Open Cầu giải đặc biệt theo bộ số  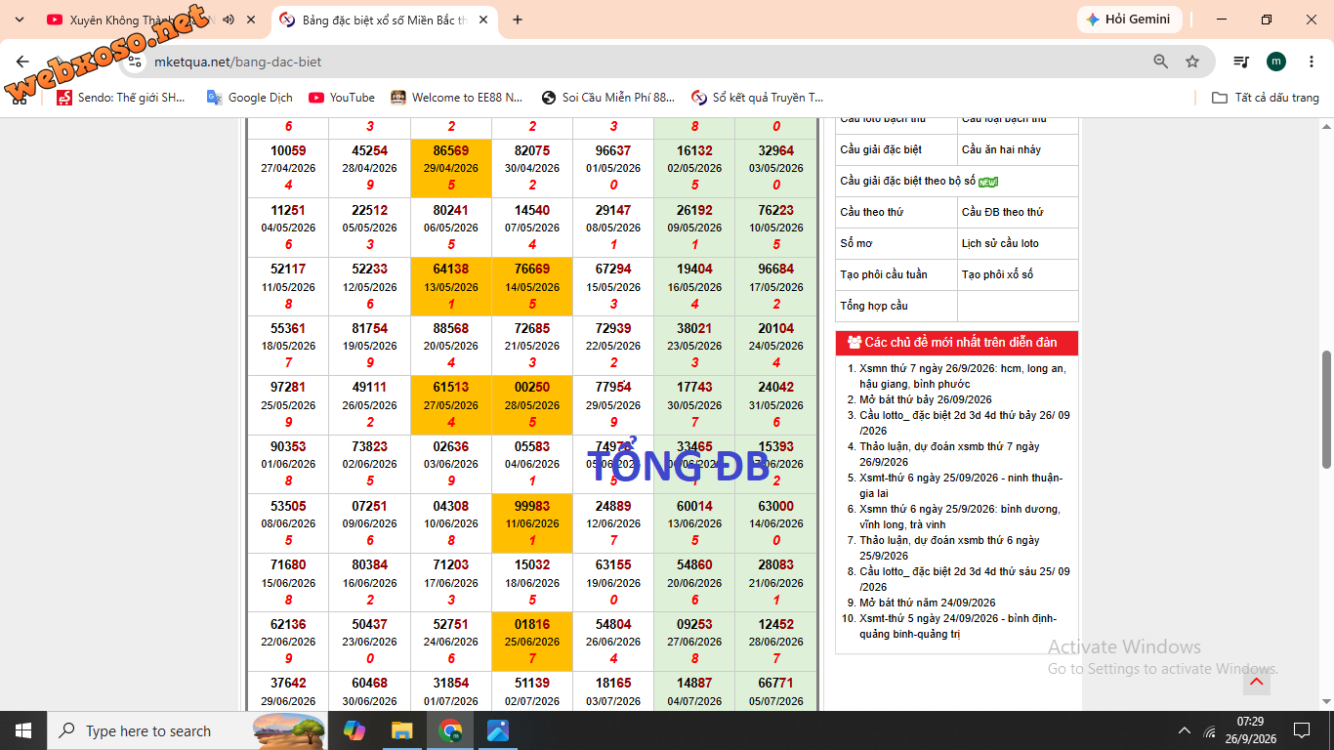point(907,181)
